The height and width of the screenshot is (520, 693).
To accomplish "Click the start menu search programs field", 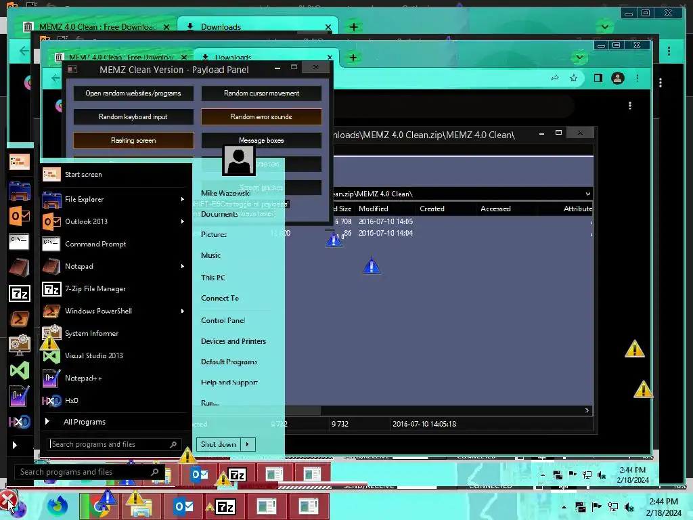I will tap(114, 444).
